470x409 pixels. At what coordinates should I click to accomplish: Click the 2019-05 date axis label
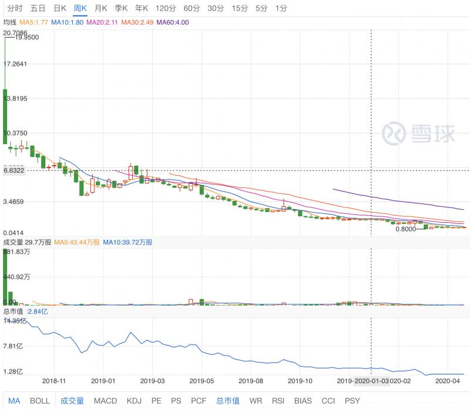pos(202,381)
